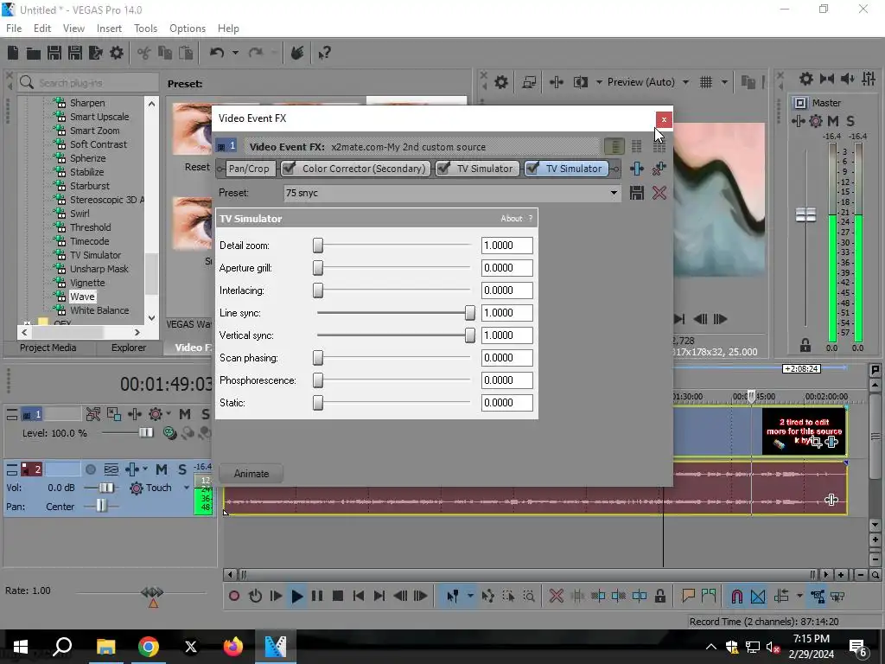Open the File menu

click(x=14, y=29)
